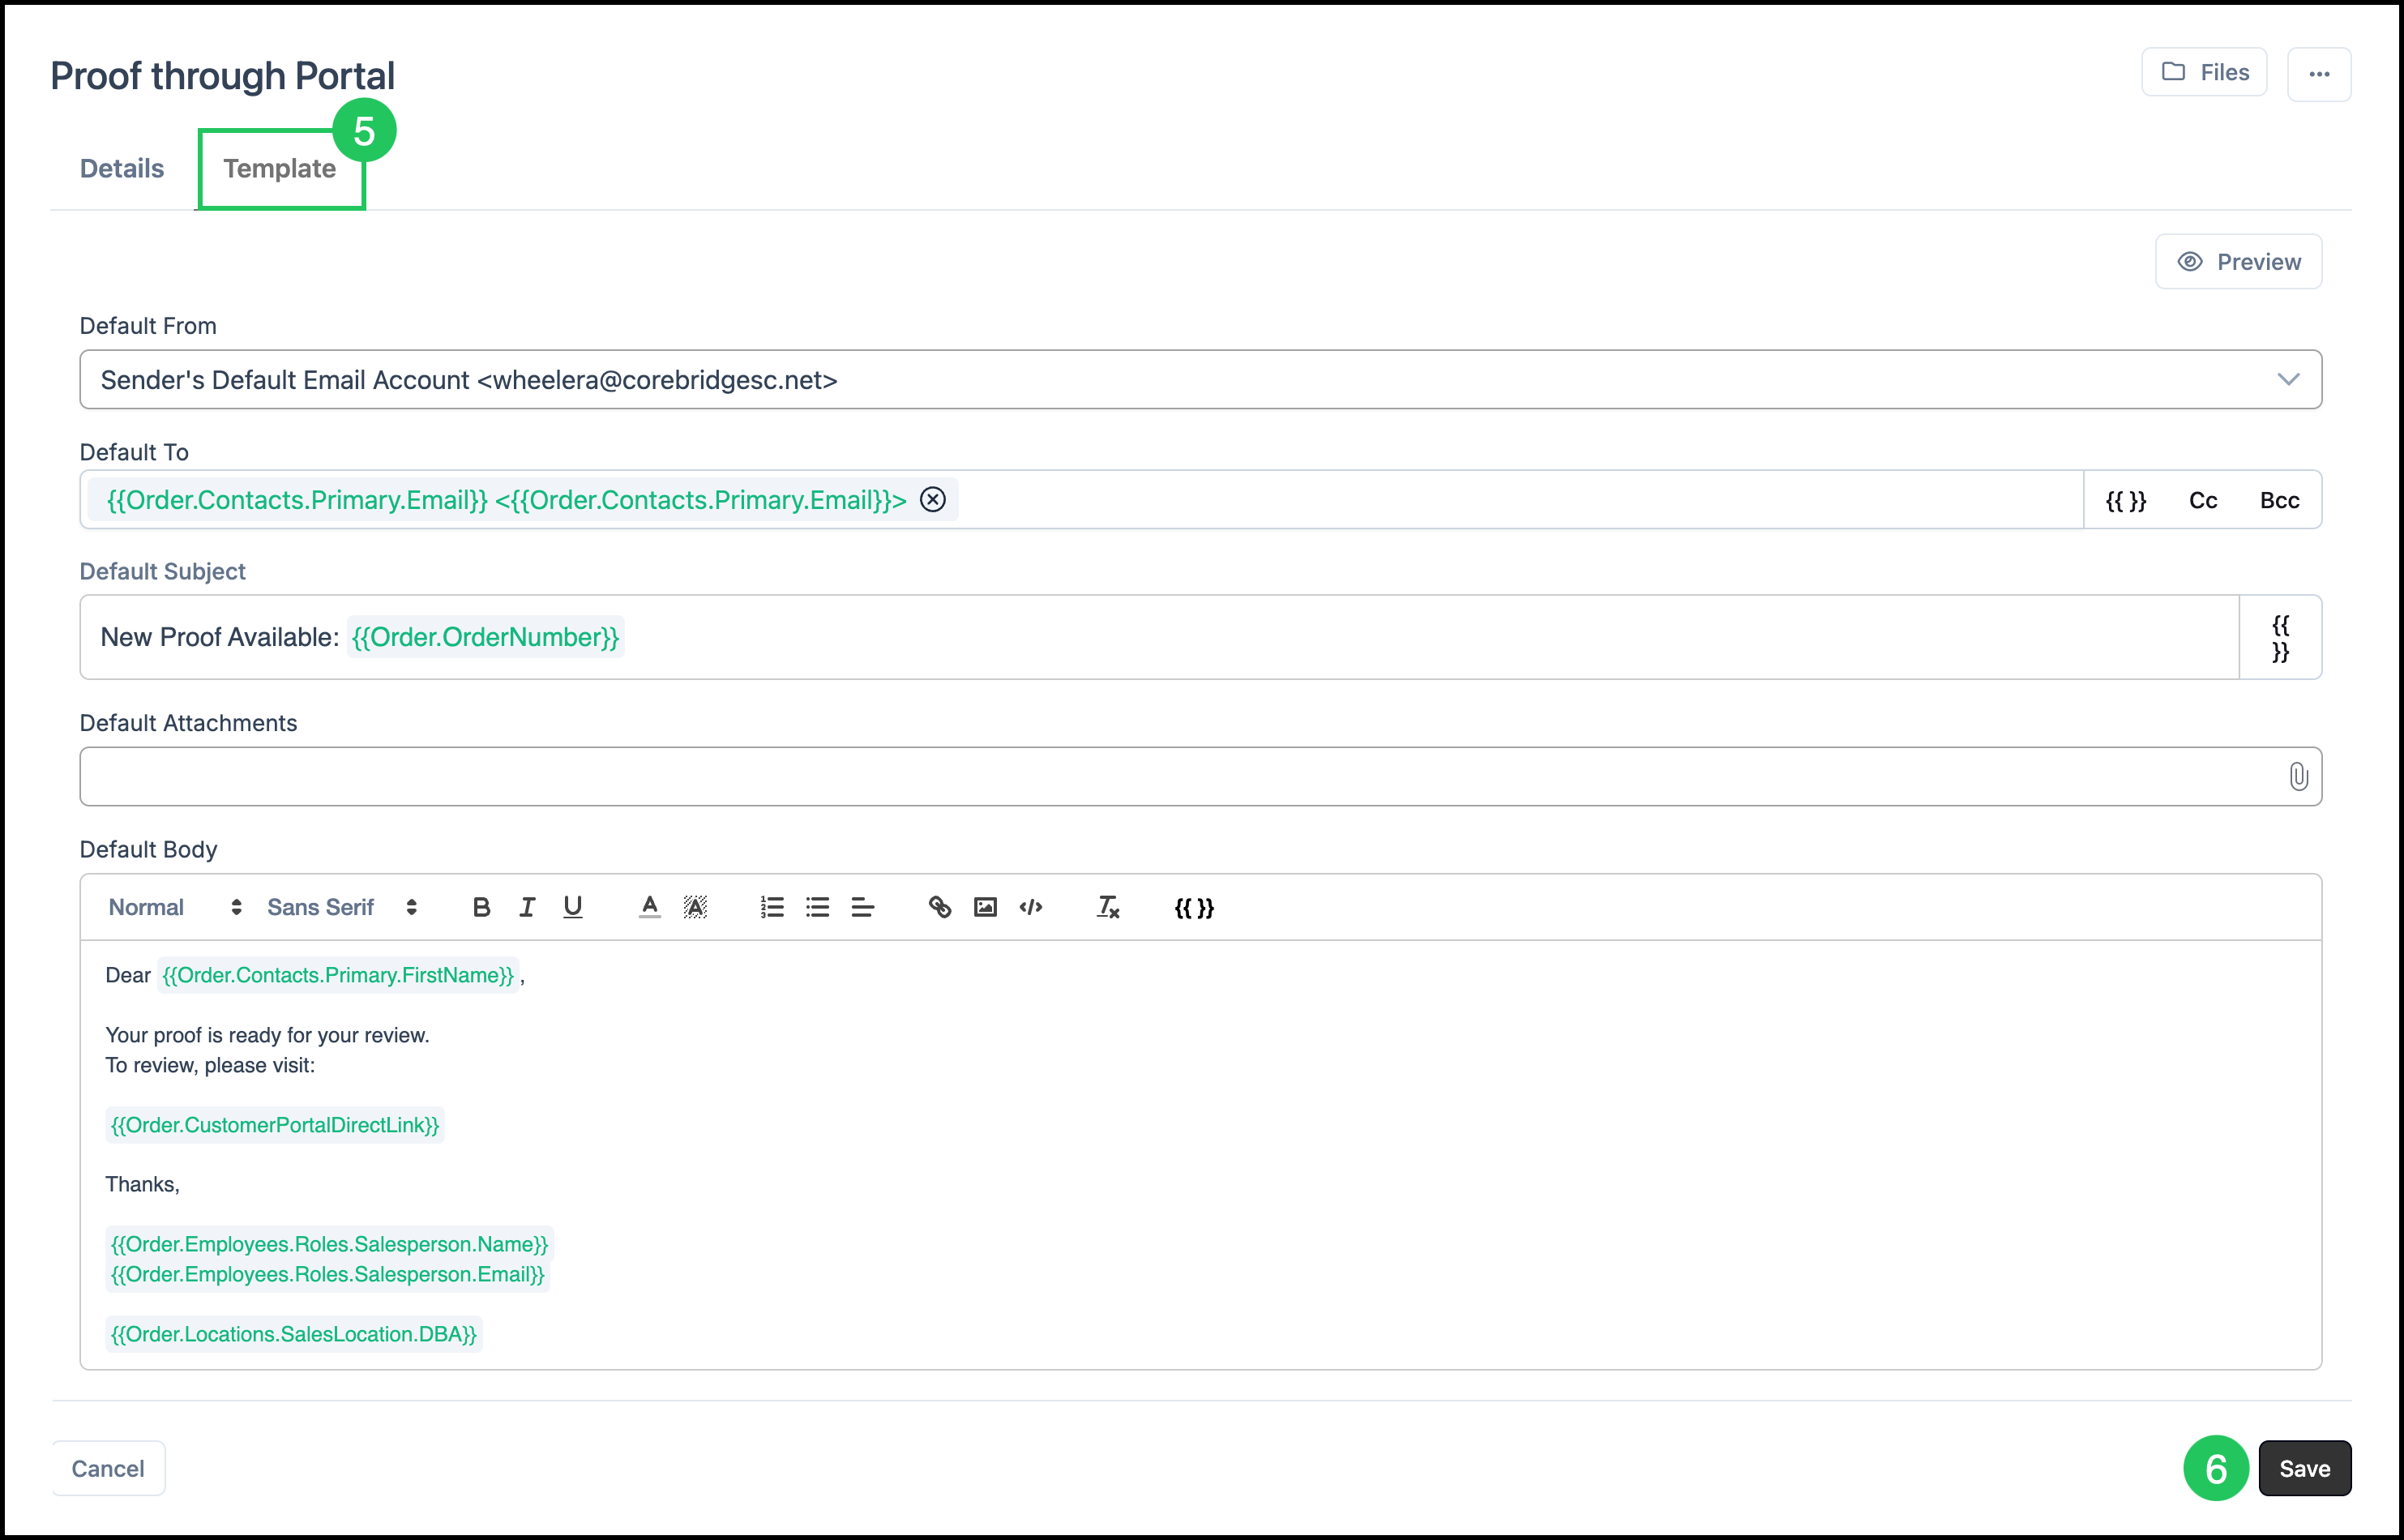This screenshot has width=2404, height=1540.
Task: Apply italic formatting in body toolbar
Action: tap(527, 907)
